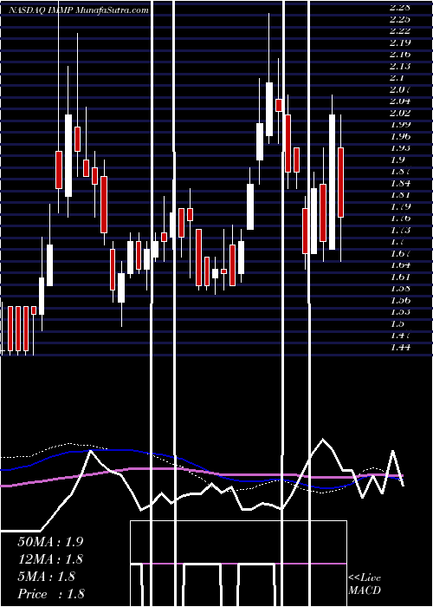Select the 1.81 price axis label

point(400,195)
